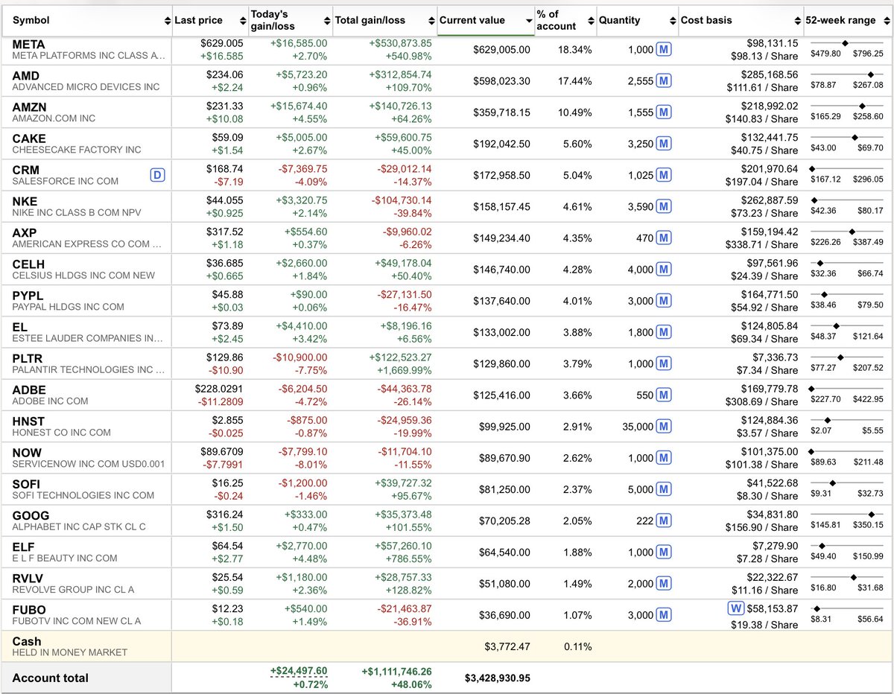Click HNST quantity 35,000

(638, 427)
